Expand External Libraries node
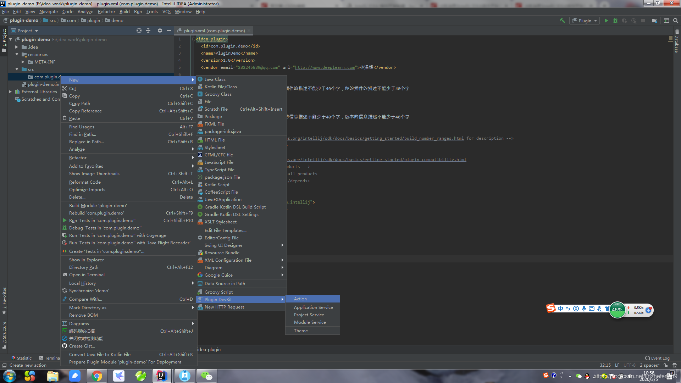The image size is (681, 383). tap(10, 91)
